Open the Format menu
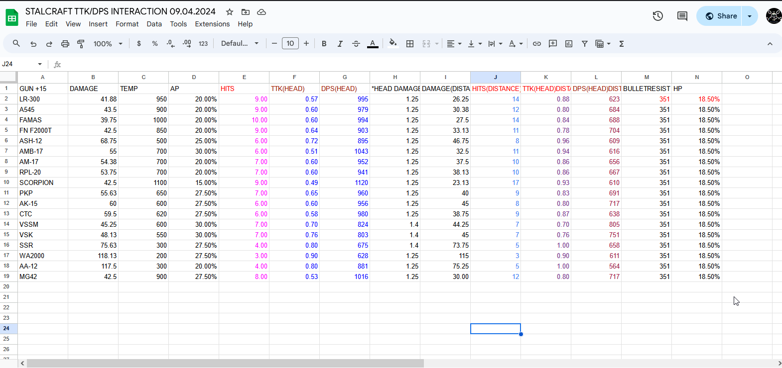The image size is (782, 368). pos(127,24)
